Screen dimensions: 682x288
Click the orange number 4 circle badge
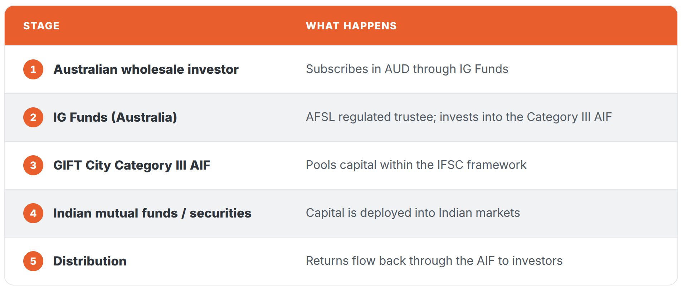pyautogui.click(x=33, y=213)
